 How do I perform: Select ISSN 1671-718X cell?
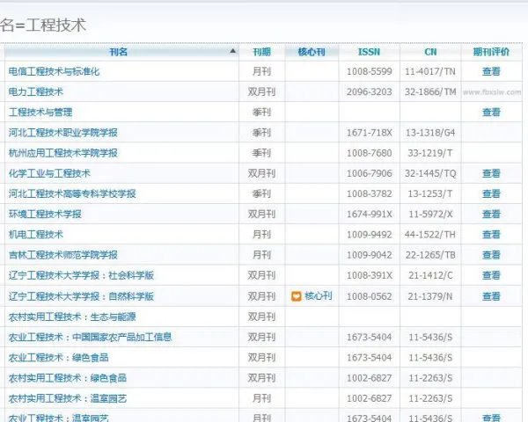pyautogui.click(x=369, y=133)
